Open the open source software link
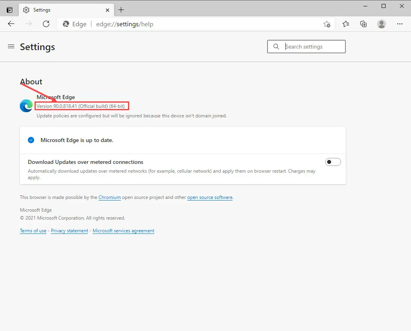The width and height of the screenshot is (411, 331). [x=210, y=197]
